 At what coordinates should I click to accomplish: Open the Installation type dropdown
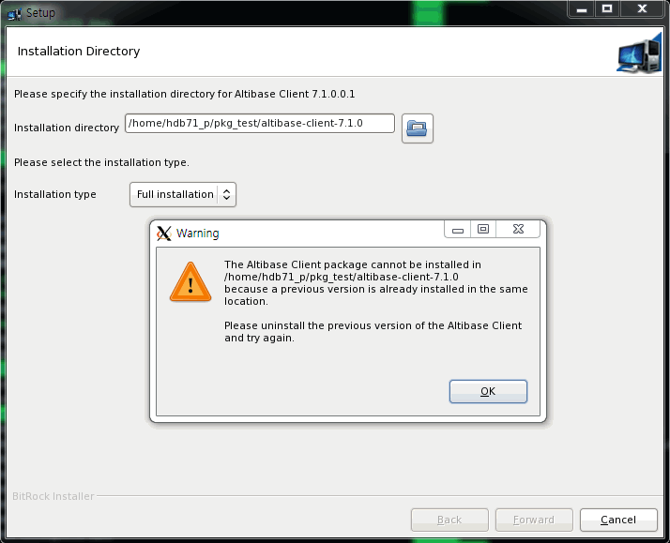182,194
